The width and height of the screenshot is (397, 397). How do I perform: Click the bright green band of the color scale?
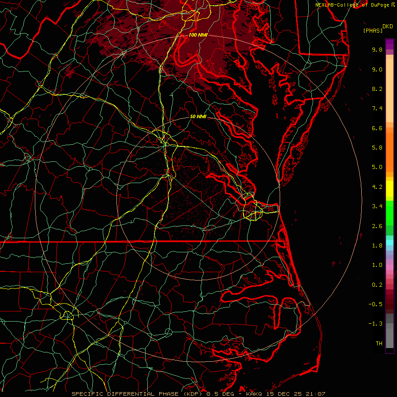coord(390,213)
